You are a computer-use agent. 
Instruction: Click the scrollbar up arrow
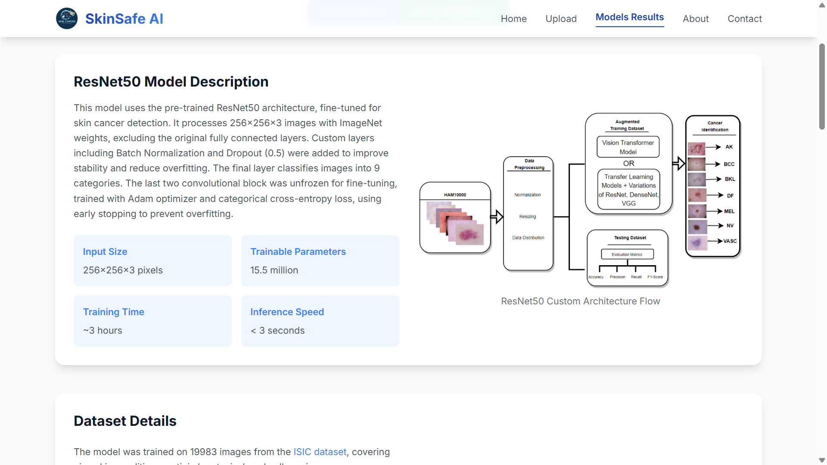click(822, 5)
